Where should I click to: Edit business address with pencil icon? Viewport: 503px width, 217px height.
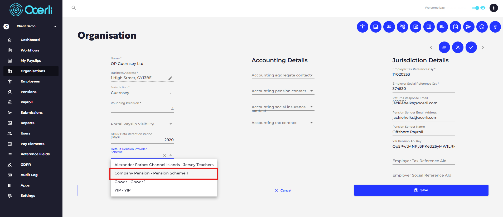coord(170,78)
